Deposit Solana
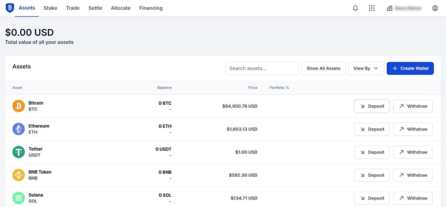The height and width of the screenshot is (207, 446). pyautogui.click(x=372, y=198)
